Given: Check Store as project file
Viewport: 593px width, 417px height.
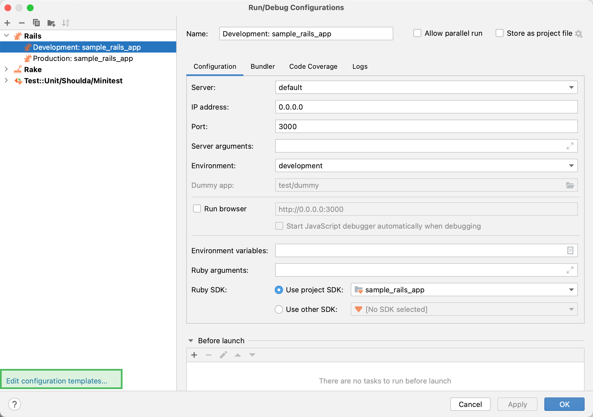Looking at the screenshot, I should (x=500, y=33).
